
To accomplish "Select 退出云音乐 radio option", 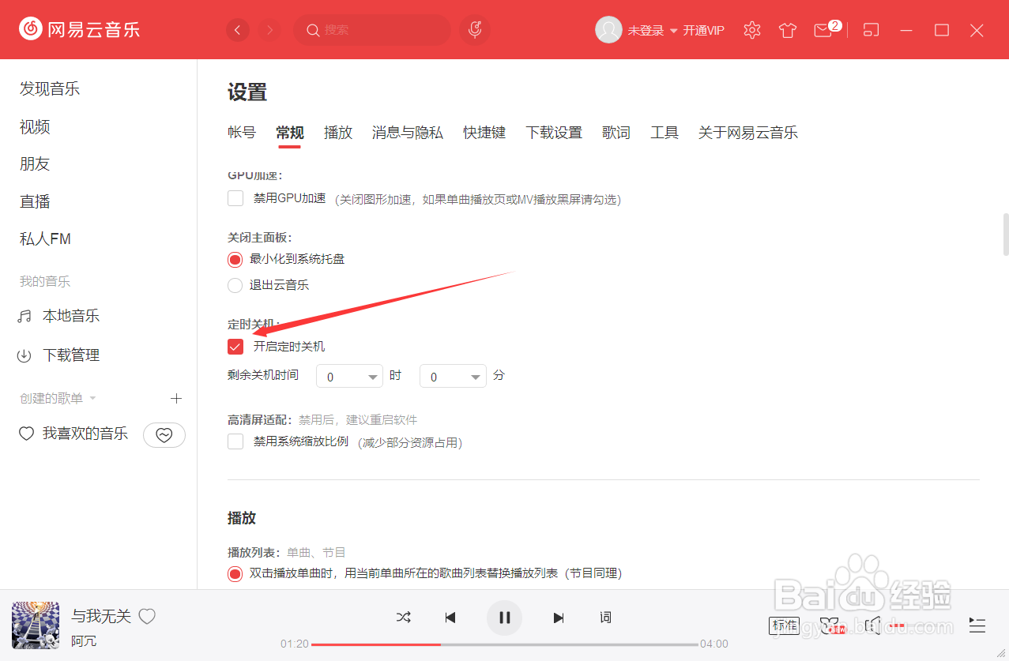I will [235, 285].
